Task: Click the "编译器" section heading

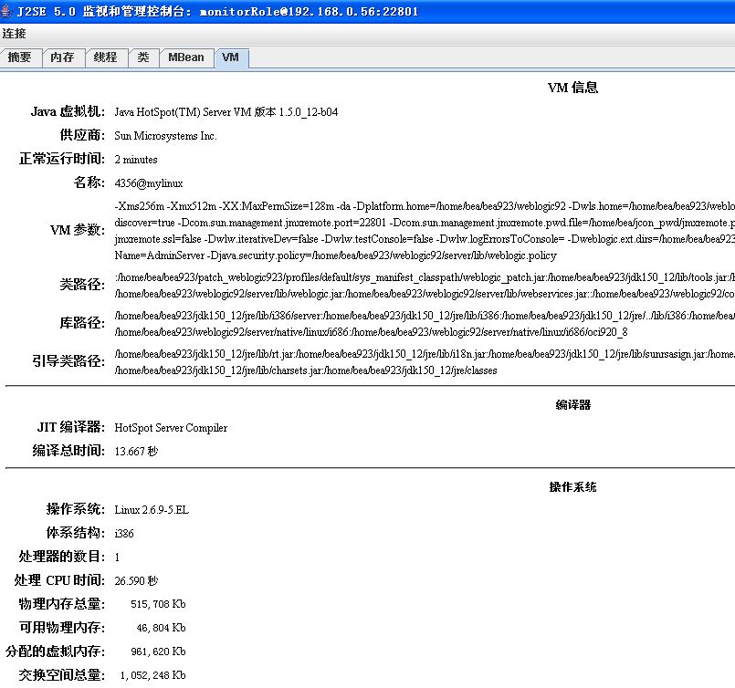Action: (x=572, y=405)
